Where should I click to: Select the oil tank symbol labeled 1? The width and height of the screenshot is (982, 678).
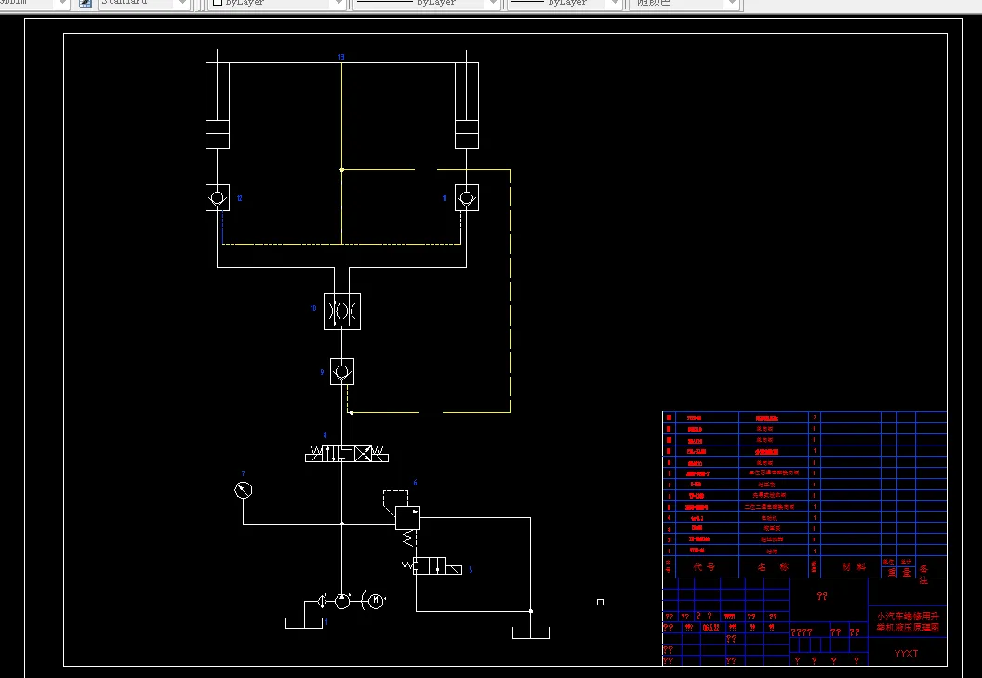point(304,623)
